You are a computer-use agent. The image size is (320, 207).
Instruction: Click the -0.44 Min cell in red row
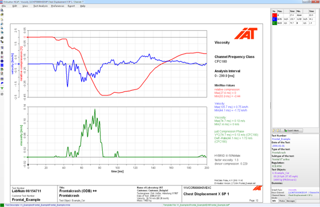pyautogui.click(x=299, y=15)
